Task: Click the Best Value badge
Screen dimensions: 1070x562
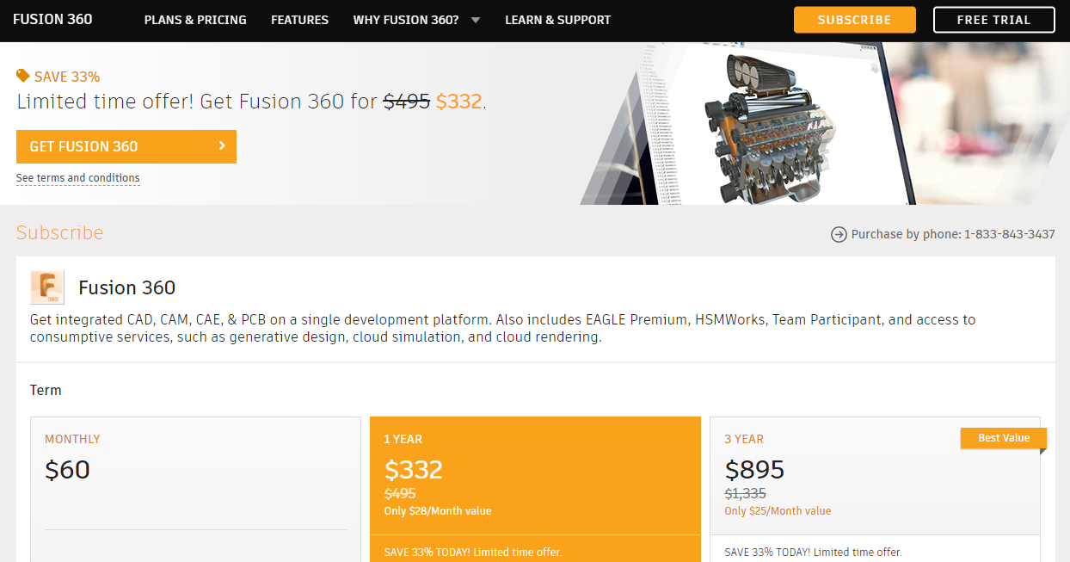Action: click(1004, 438)
